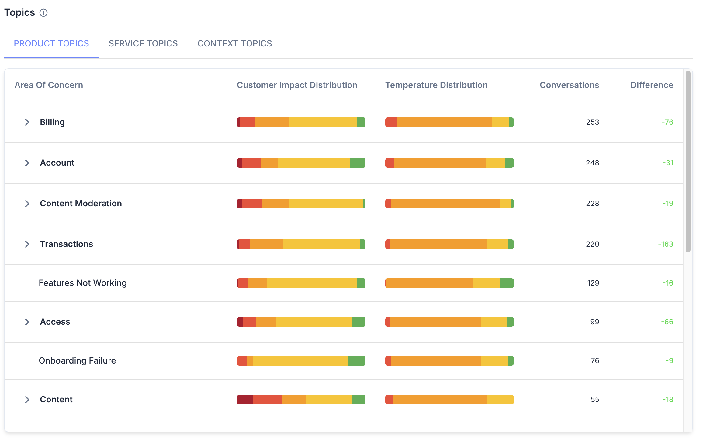Expand the Access row
The image size is (703, 443).
click(x=27, y=322)
